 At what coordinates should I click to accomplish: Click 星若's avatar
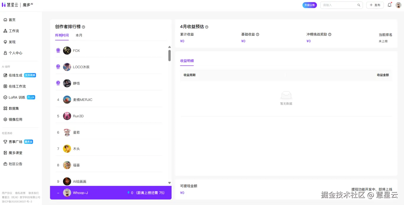click(67, 132)
